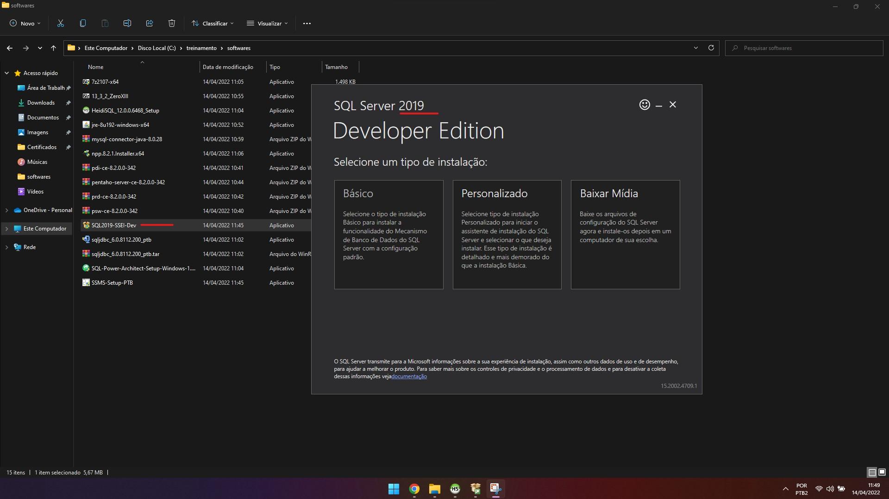The height and width of the screenshot is (499, 889).
Task: Sort by Data de modificação column
Action: tap(233, 67)
